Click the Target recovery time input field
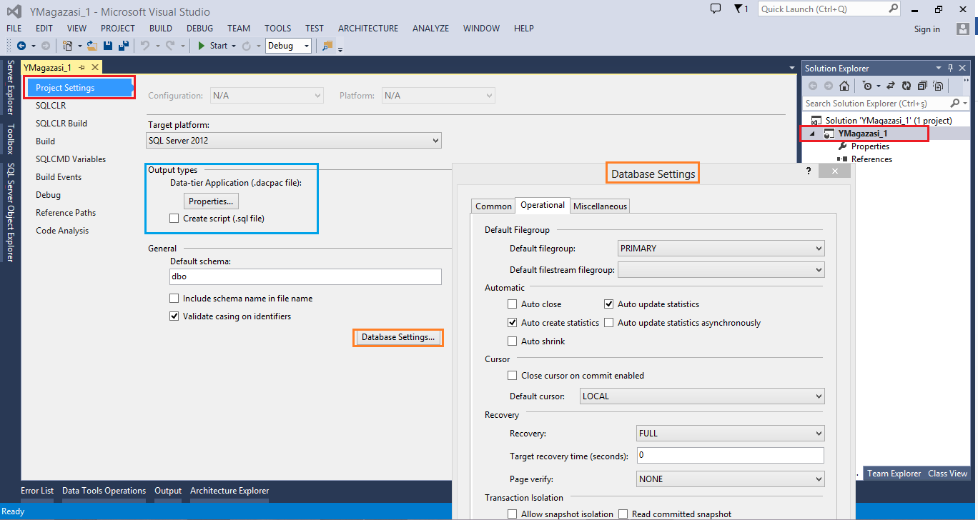978x520 pixels. [x=731, y=455]
